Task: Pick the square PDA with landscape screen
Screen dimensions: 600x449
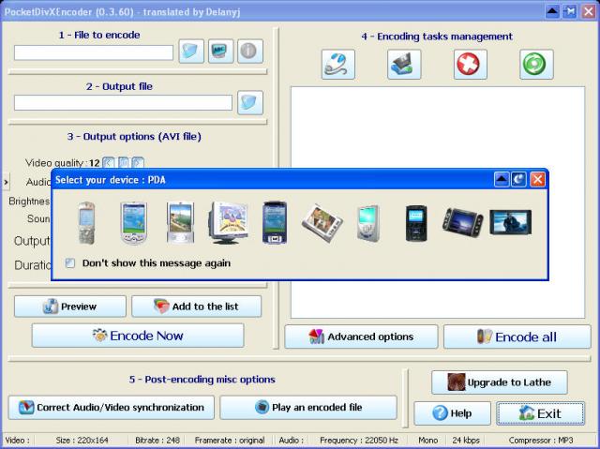Action: (x=181, y=223)
